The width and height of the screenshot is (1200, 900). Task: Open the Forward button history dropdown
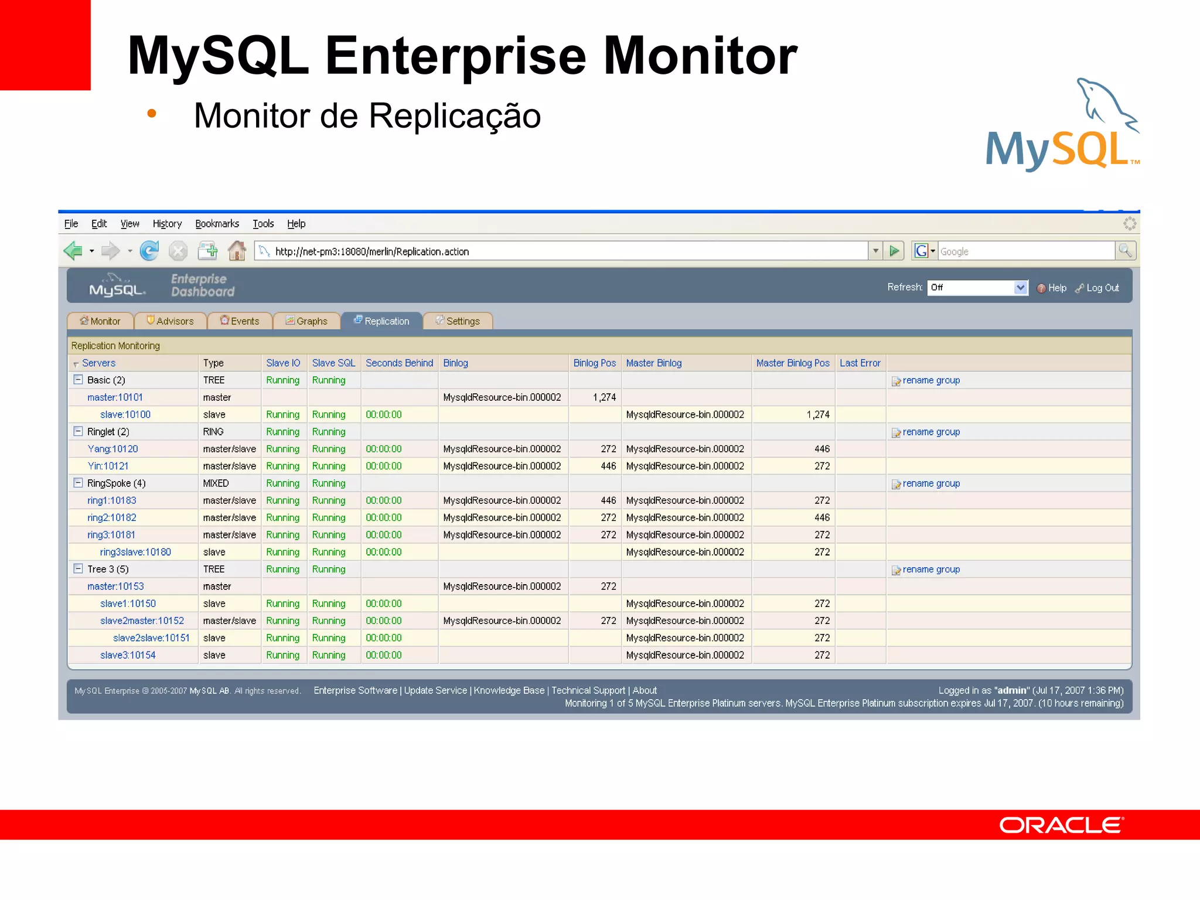pos(129,251)
